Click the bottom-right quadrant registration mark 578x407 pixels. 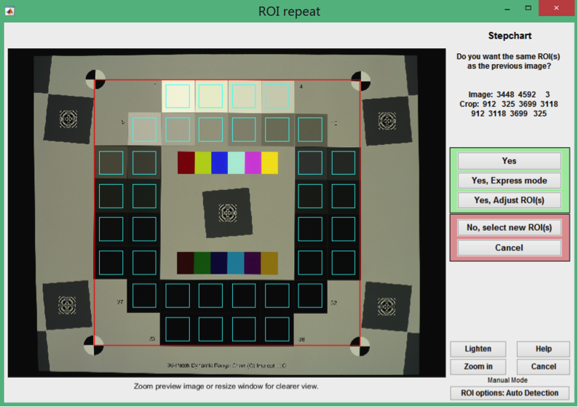[360, 345]
